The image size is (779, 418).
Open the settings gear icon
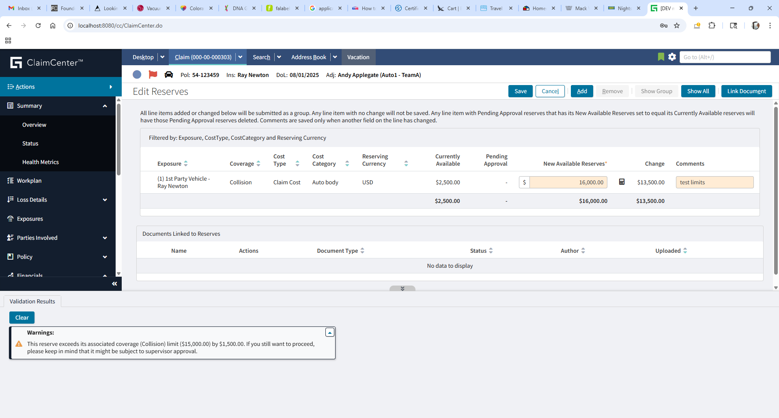[x=672, y=57]
